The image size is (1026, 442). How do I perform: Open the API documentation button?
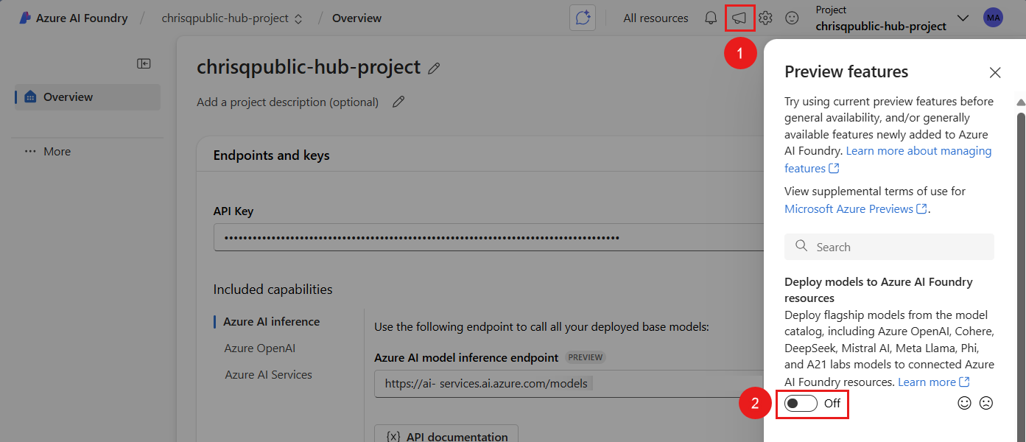tap(446, 436)
